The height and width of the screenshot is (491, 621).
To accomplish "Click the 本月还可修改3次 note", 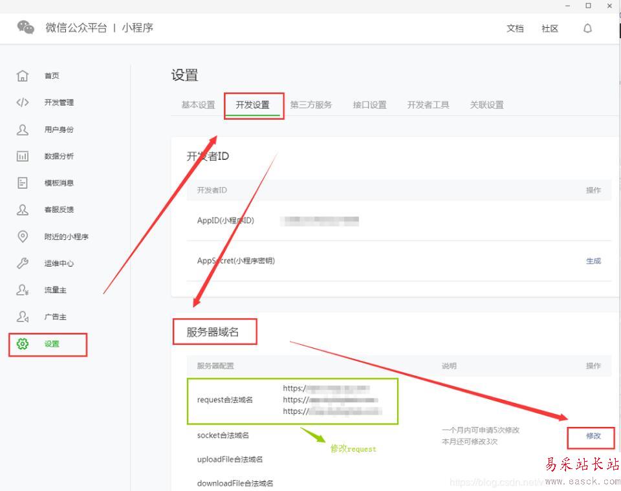I will (x=470, y=441).
